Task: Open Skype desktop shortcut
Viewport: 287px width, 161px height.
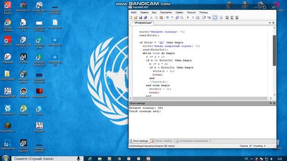Action: [39, 110]
